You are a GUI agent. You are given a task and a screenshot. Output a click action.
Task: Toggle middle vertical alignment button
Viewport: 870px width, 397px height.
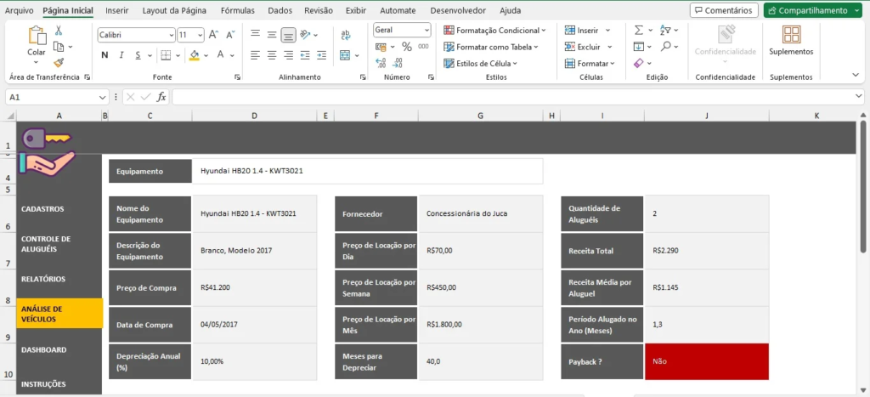[x=289, y=35]
